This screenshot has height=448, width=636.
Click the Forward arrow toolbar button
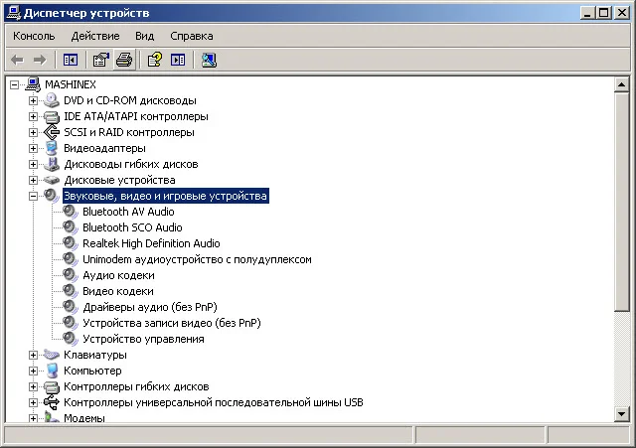point(40,61)
